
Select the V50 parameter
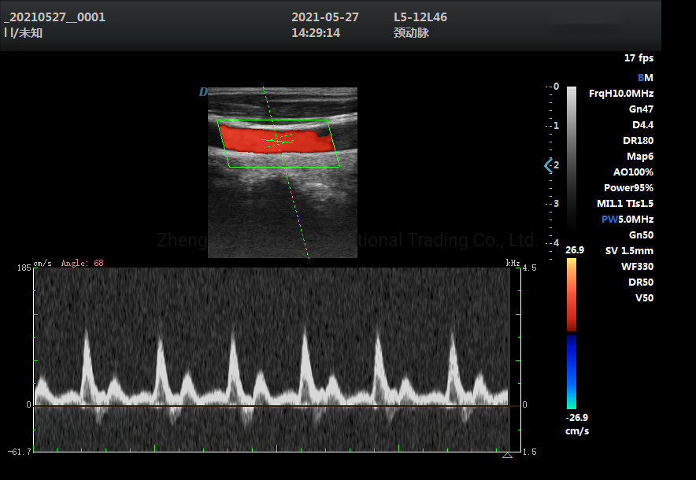click(644, 298)
